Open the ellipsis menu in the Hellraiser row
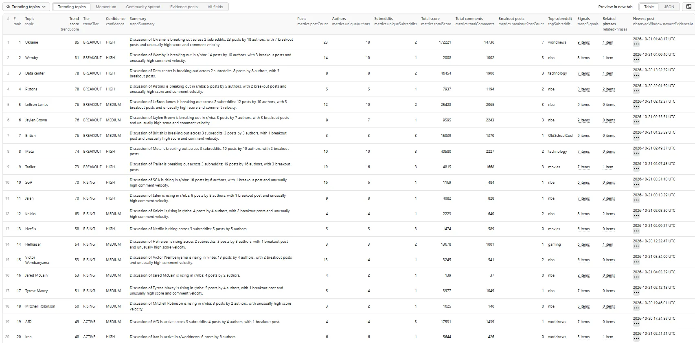Screen dimensions: 695x343 point(636,247)
